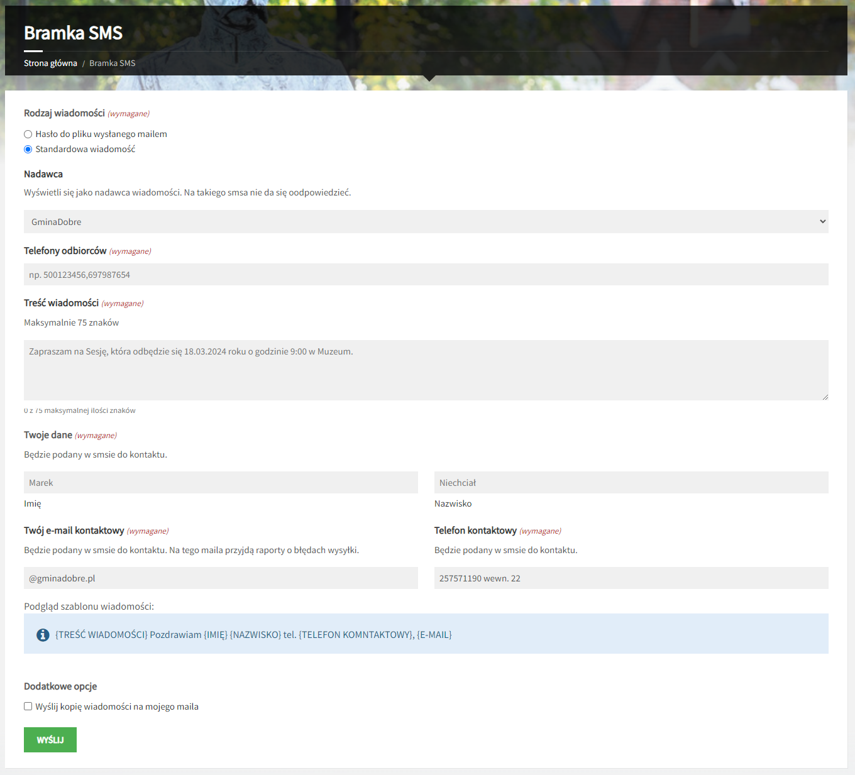Click the 'Bramka SMS' page heading

tap(73, 33)
